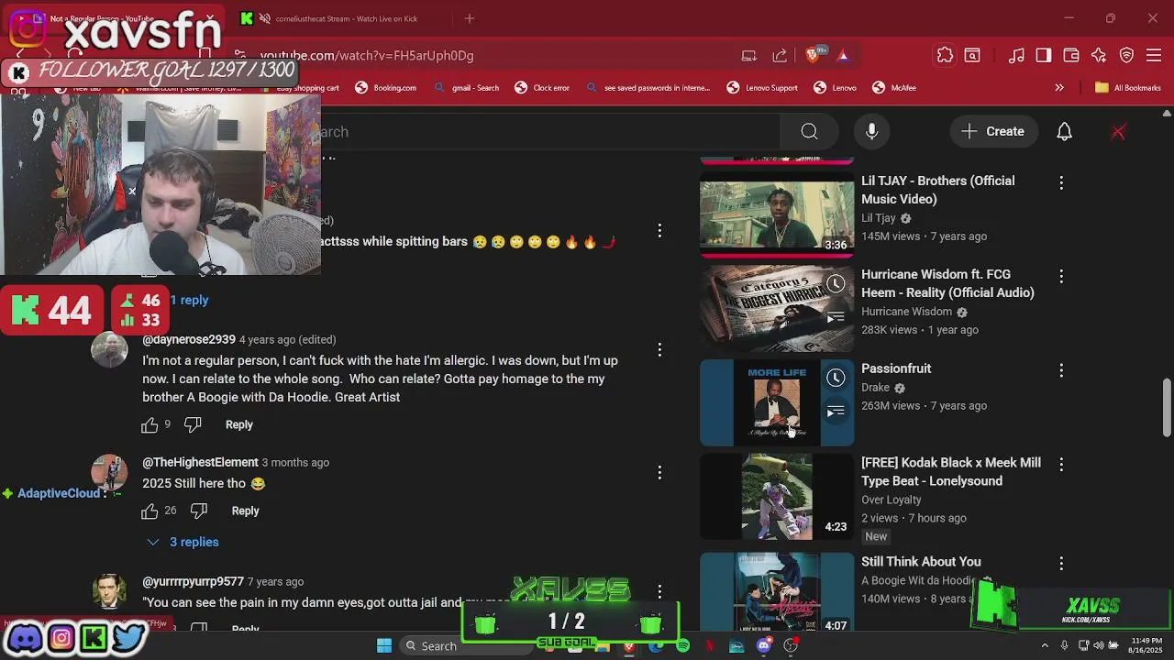Open Clock error bookmark

[542, 88]
